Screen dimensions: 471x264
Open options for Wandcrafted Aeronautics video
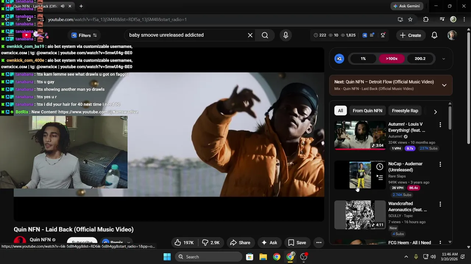coord(440,204)
